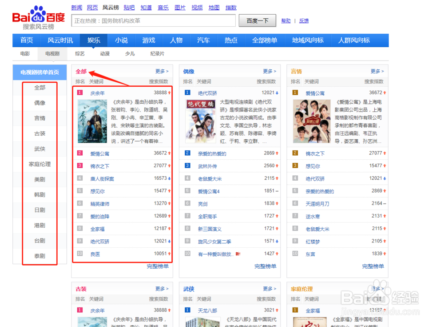Open 完整榜单 under the 偶像 panel

coord(265,266)
